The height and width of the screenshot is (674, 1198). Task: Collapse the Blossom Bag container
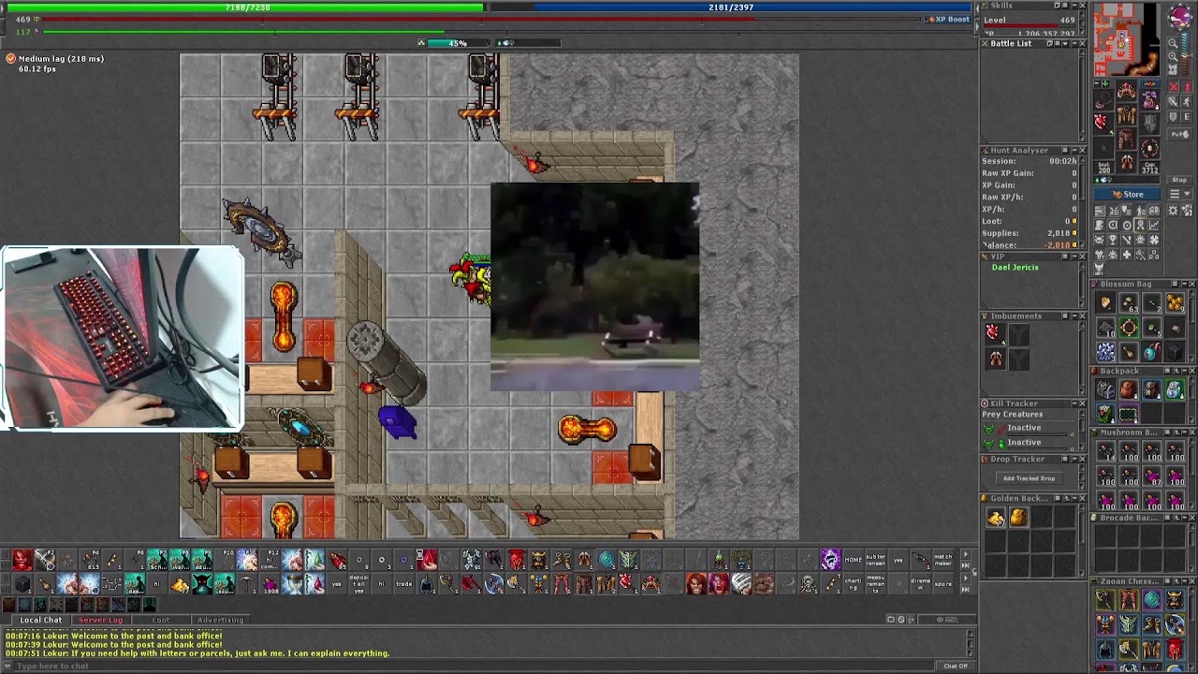(x=1184, y=284)
